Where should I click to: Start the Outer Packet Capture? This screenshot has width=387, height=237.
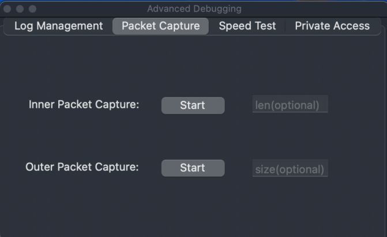193,168
